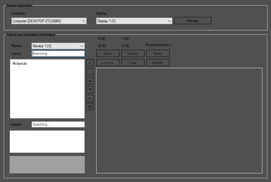Click the Layouts button
271x182 pixels.
coord(108,63)
